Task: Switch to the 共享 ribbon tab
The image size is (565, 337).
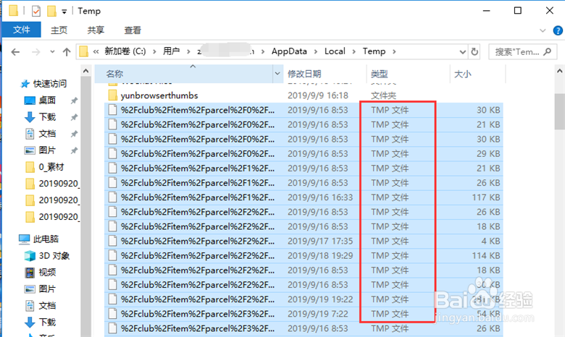Action: point(96,30)
